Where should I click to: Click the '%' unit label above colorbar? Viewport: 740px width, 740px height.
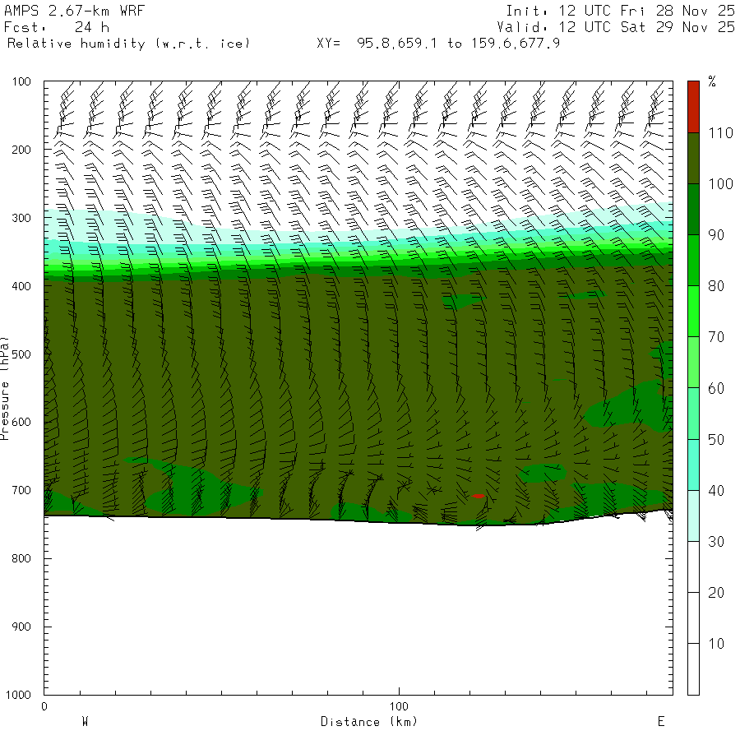712,81
